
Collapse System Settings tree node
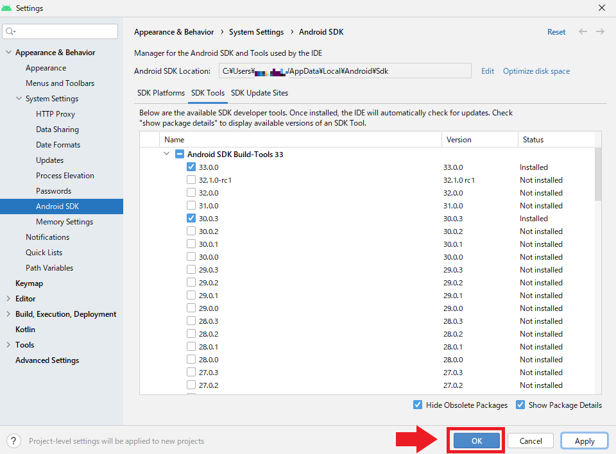tap(19, 99)
